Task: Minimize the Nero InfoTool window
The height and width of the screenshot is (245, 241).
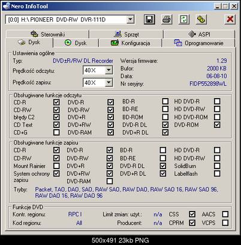Action: point(218,7)
